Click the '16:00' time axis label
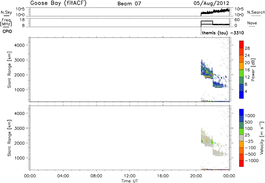The width and height of the screenshot is (265, 183). tap(163, 176)
